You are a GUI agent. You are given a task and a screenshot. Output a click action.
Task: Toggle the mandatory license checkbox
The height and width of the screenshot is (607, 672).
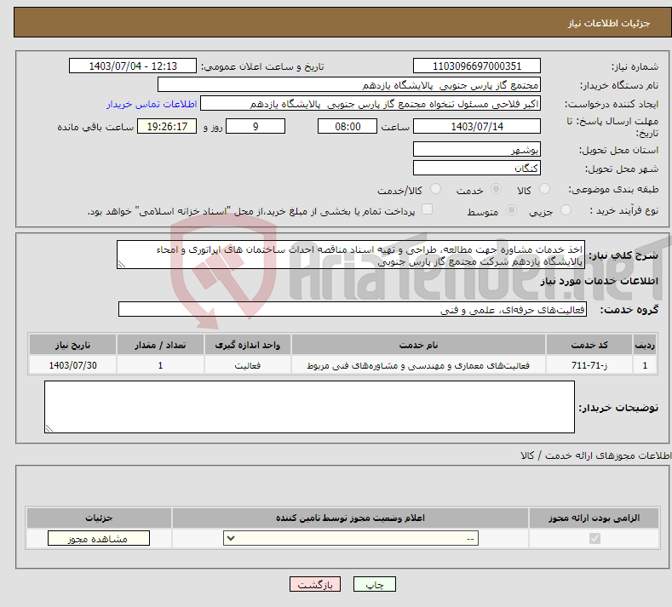coord(594,538)
